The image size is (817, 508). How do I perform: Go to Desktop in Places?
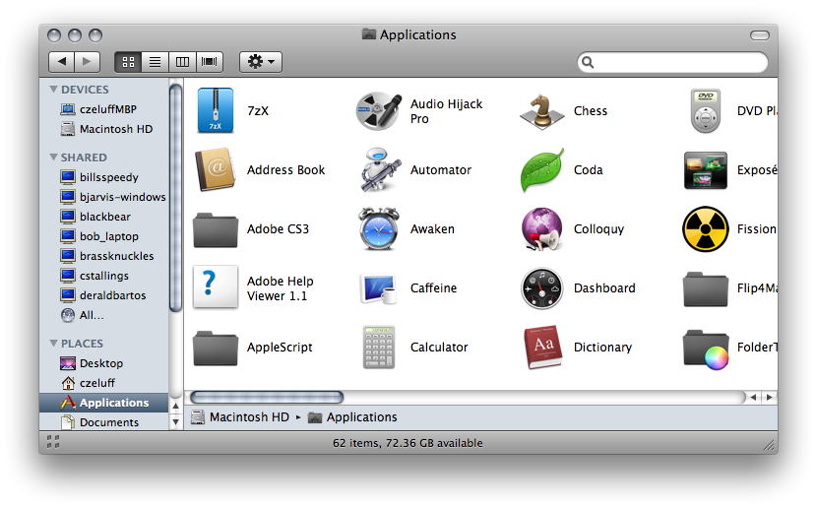[x=104, y=363]
